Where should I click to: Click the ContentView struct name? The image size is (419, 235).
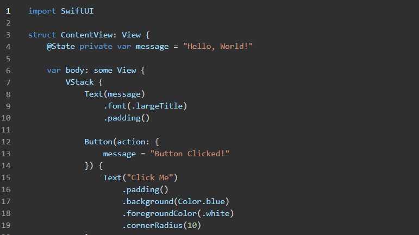coord(86,35)
